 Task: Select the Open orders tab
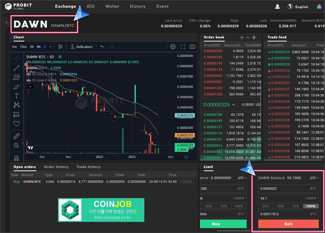click(25, 167)
